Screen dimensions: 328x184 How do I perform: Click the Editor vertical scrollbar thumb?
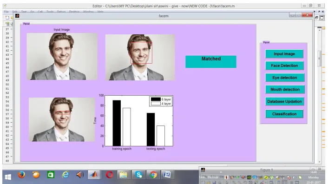point(320,59)
